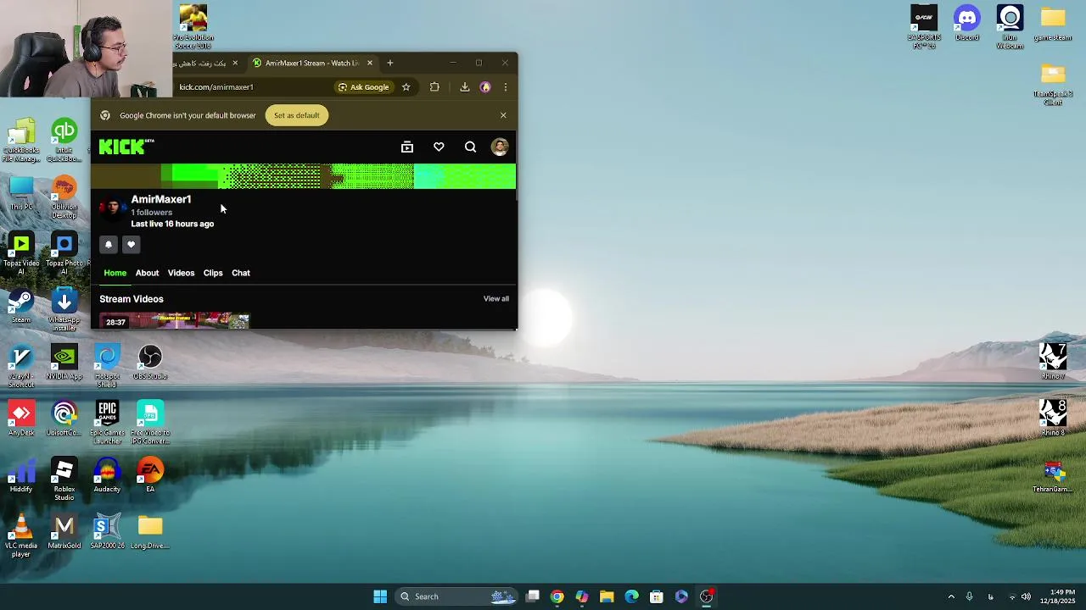Screen dimensions: 1086x610
Task: Switch to the About channel tab
Action: pyautogui.click(x=147, y=273)
